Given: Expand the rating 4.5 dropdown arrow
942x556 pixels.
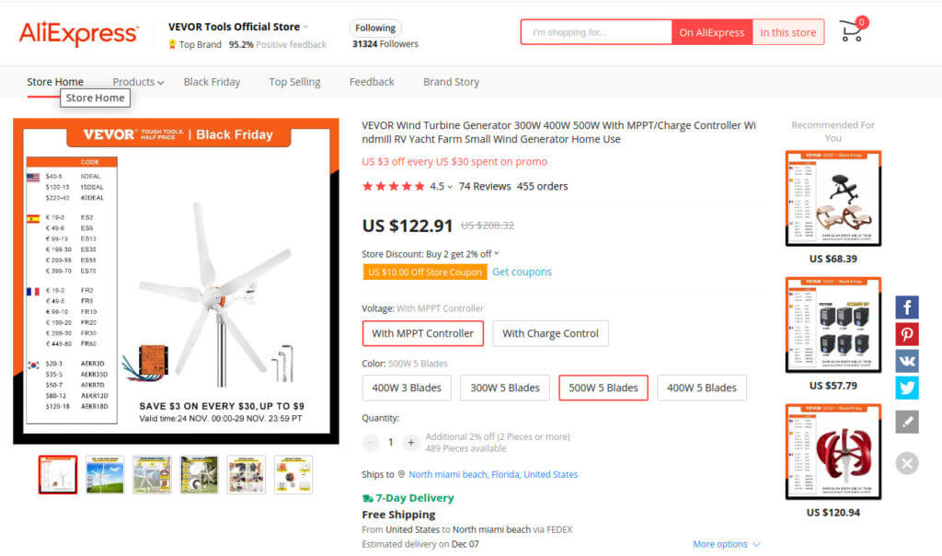Looking at the screenshot, I should click(450, 187).
